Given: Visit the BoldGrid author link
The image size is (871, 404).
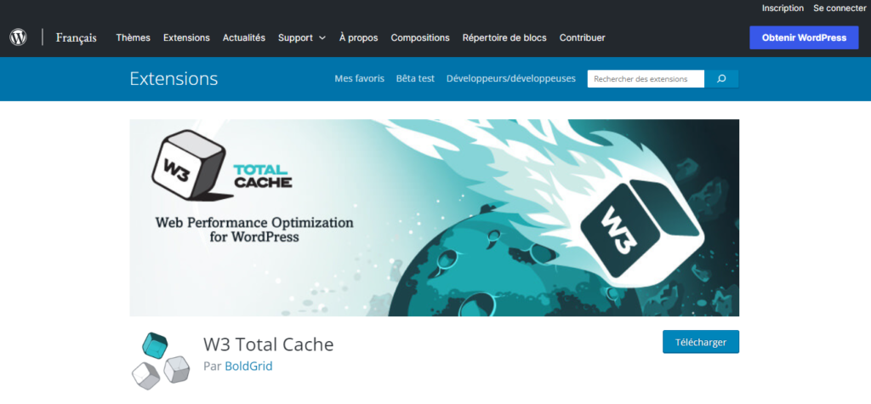Looking at the screenshot, I should [x=248, y=367].
